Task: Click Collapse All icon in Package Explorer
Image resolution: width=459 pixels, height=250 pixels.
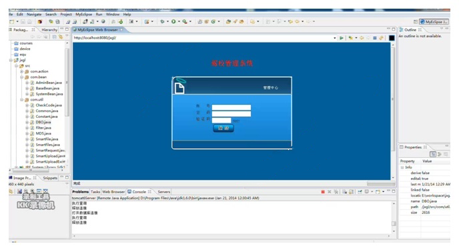Action: 54,37
